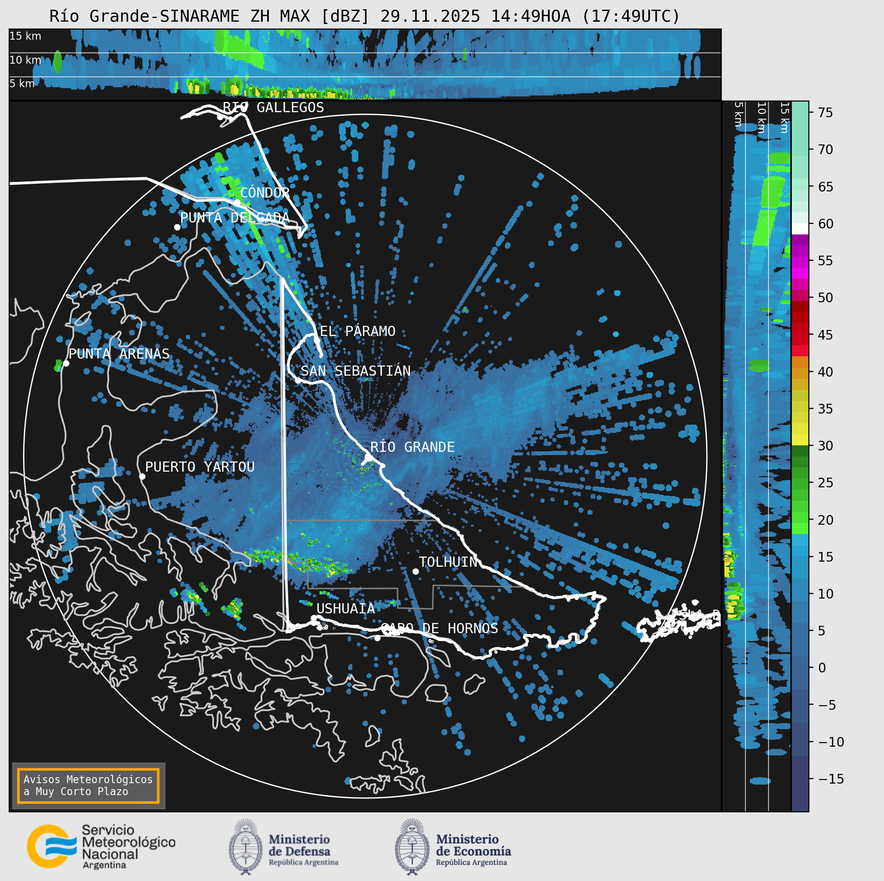
Task: Click the Puerto Yartou location dot
Action: click(142, 477)
